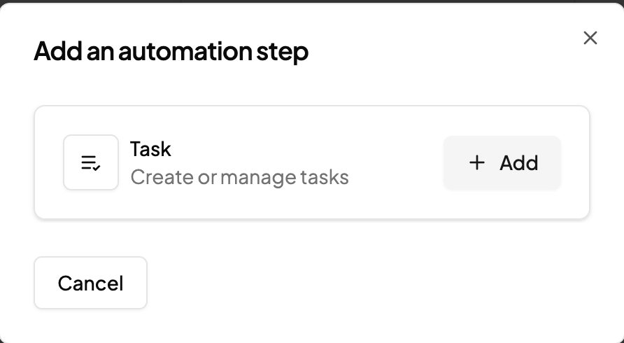Close the automation step dialog

(590, 38)
